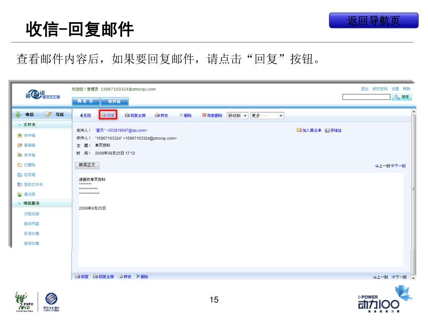Viewport: 428px width, 321px height.
Task: Open the 首页 tab
Action: tap(86, 101)
